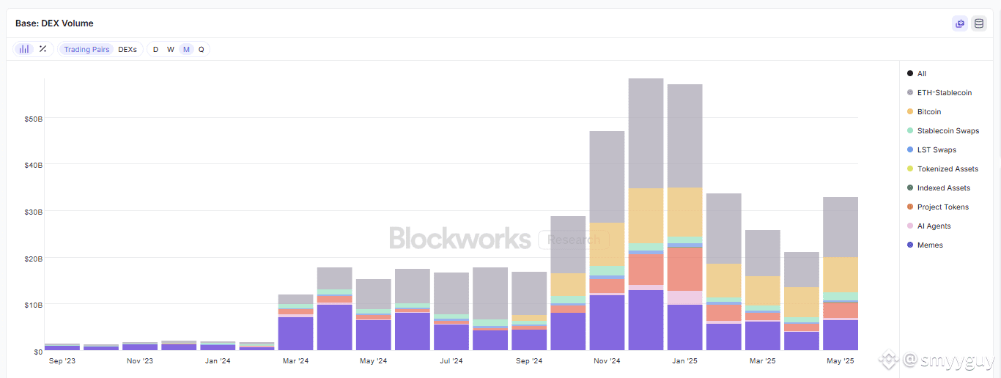1001x378 pixels.
Task: Click the purple Memes segment of Sep '23 bar
Action: pos(62,348)
